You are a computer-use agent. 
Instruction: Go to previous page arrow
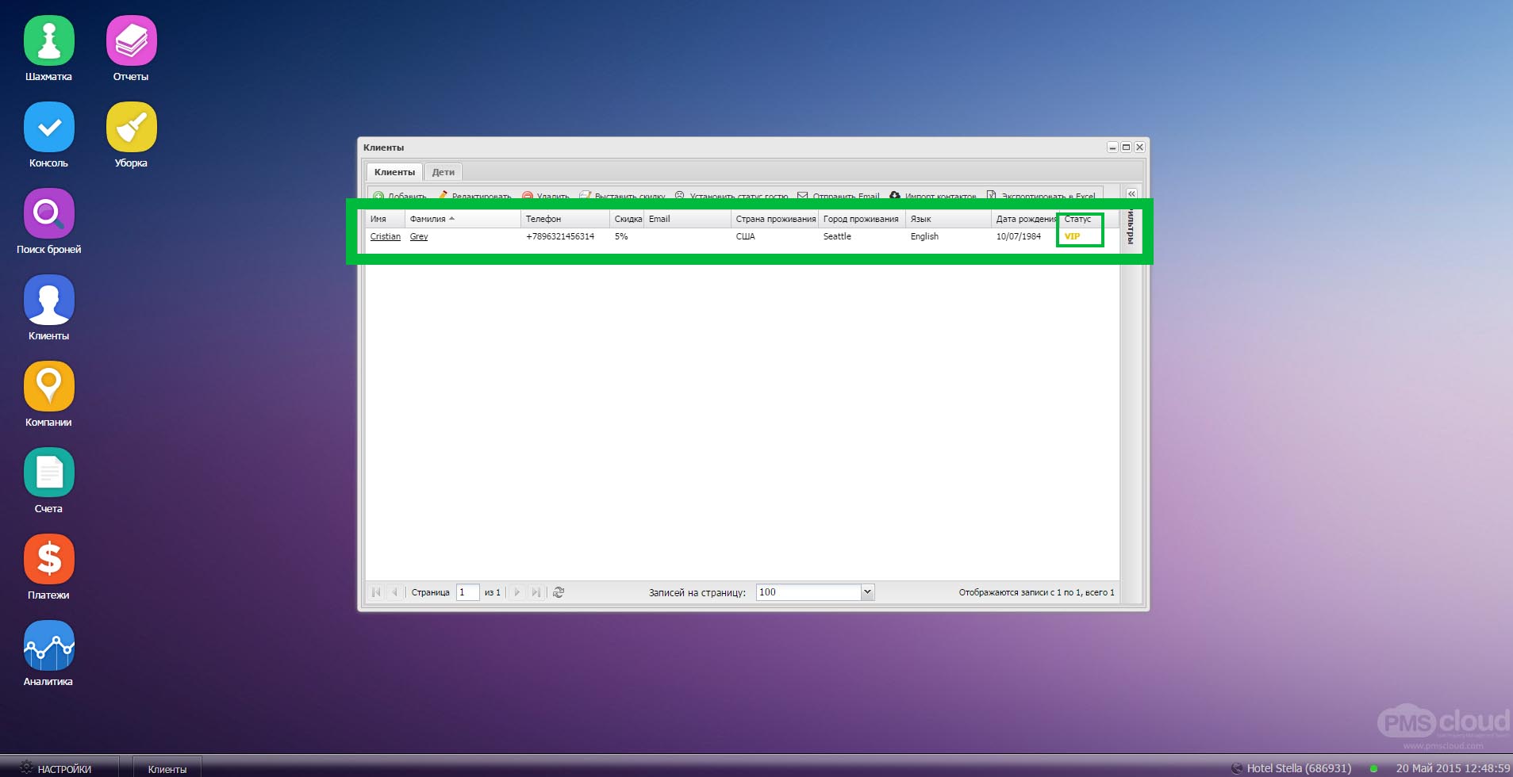(394, 592)
